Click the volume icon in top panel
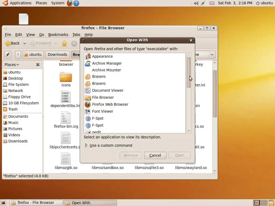Viewport: 275px width, 206px height. 196,3
